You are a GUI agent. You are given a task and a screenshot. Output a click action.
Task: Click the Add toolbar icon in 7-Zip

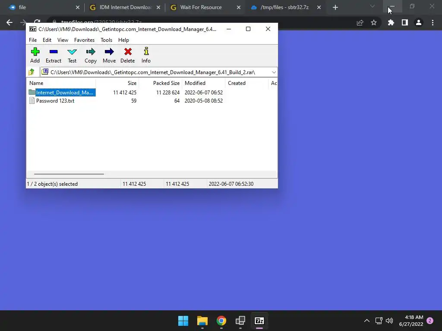point(35,52)
